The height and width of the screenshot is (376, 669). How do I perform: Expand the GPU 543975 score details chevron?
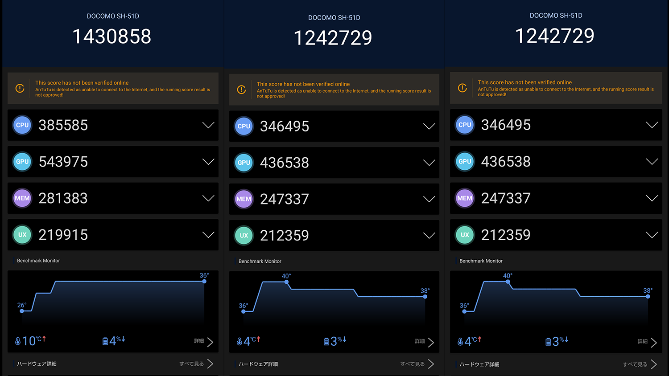[208, 162]
